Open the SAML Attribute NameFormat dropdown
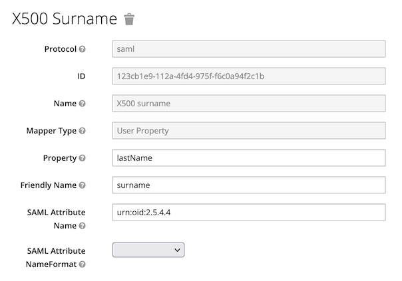Viewport: 402px width, 281px height. click(148, 250)
